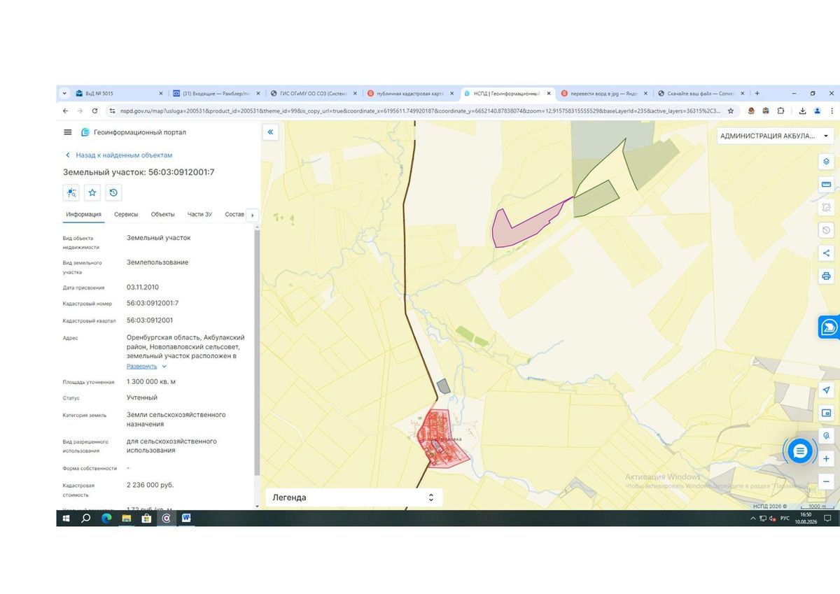This screenshot has height=594, width=840.
Task: Open a new browser tab with plus
Action: (x=757, y=93)
